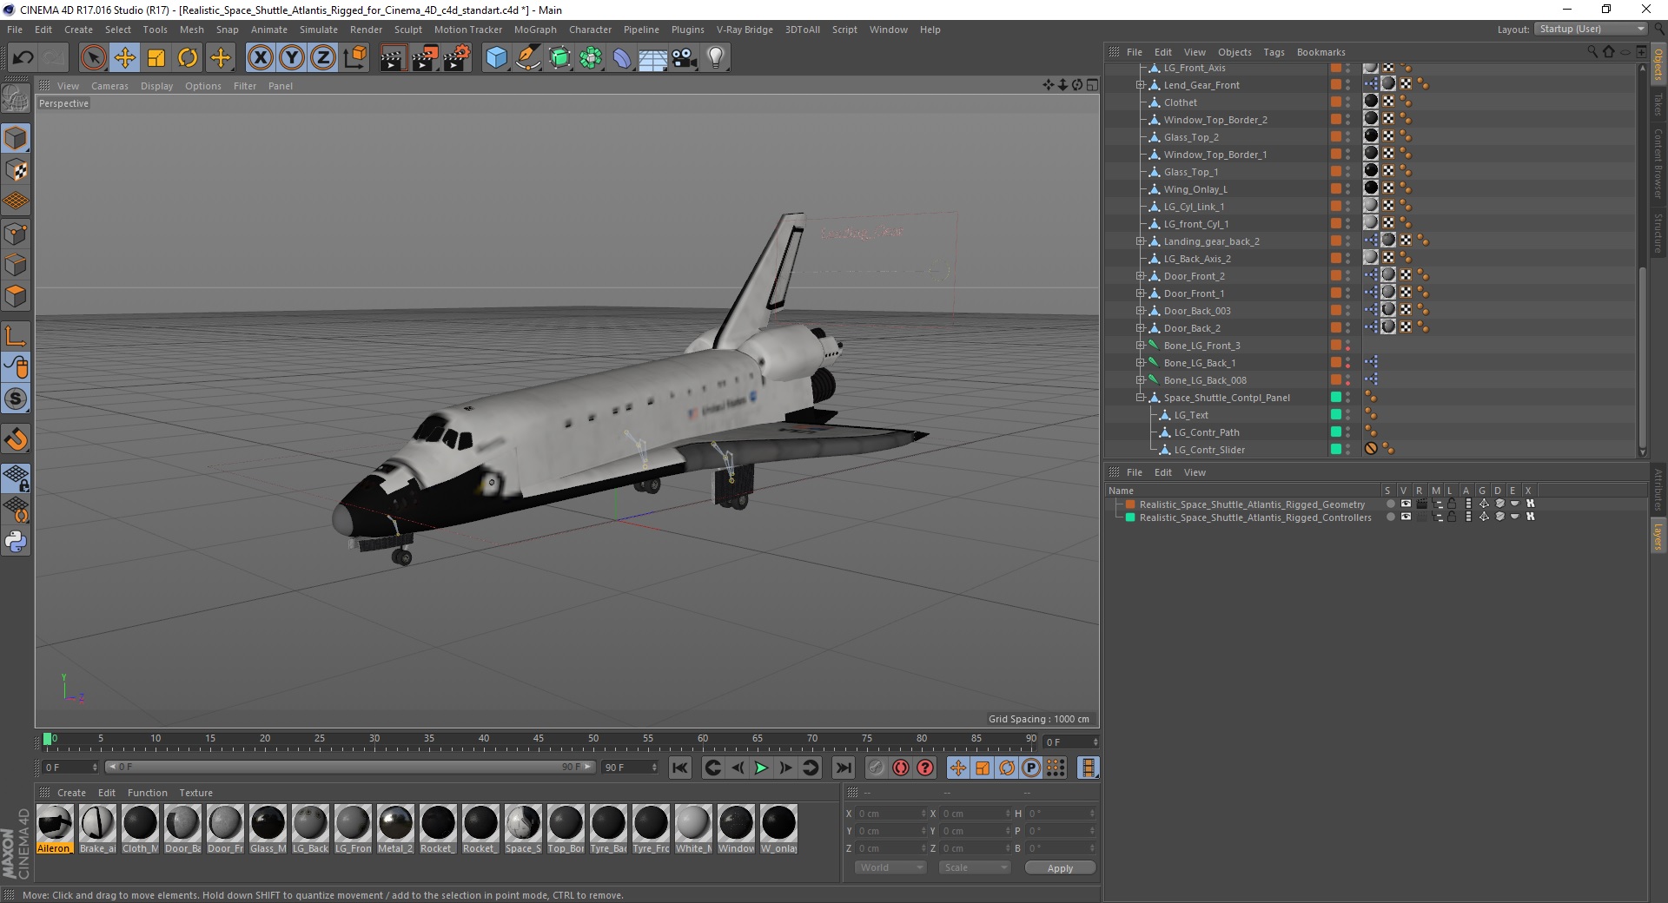Expand the Landing_gear_back_2 object
This screenshot has height=903, width=1668.
(x=1140, y=241)
